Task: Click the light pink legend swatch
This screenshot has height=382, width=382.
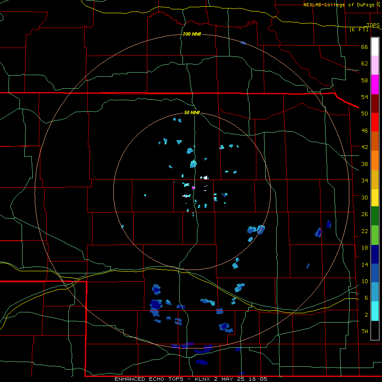Action: pyautogui.click(x=375, y=65)
